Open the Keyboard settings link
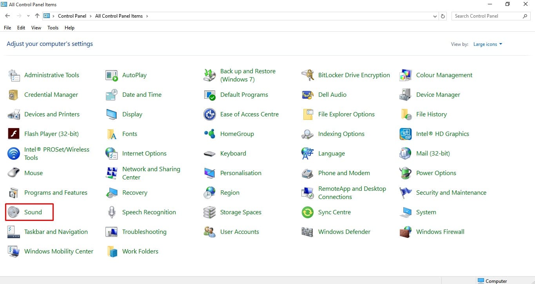Screen dimensions: 535x284 tap(233, 154)
